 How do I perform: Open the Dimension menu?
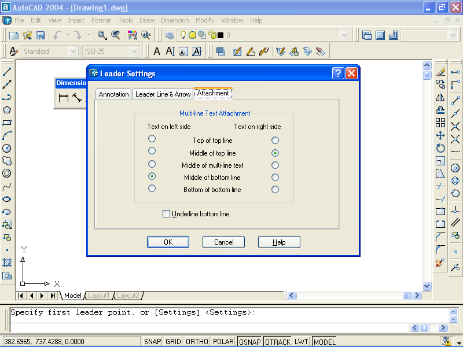click(175, 20)
